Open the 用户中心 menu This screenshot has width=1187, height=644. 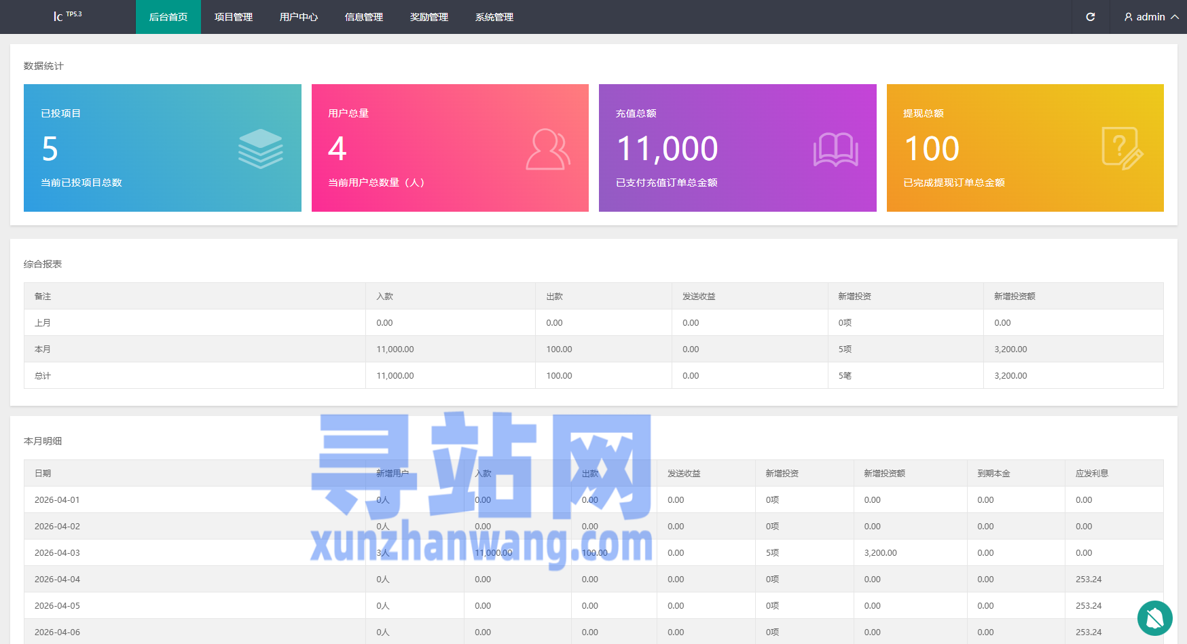click(298, 17)
